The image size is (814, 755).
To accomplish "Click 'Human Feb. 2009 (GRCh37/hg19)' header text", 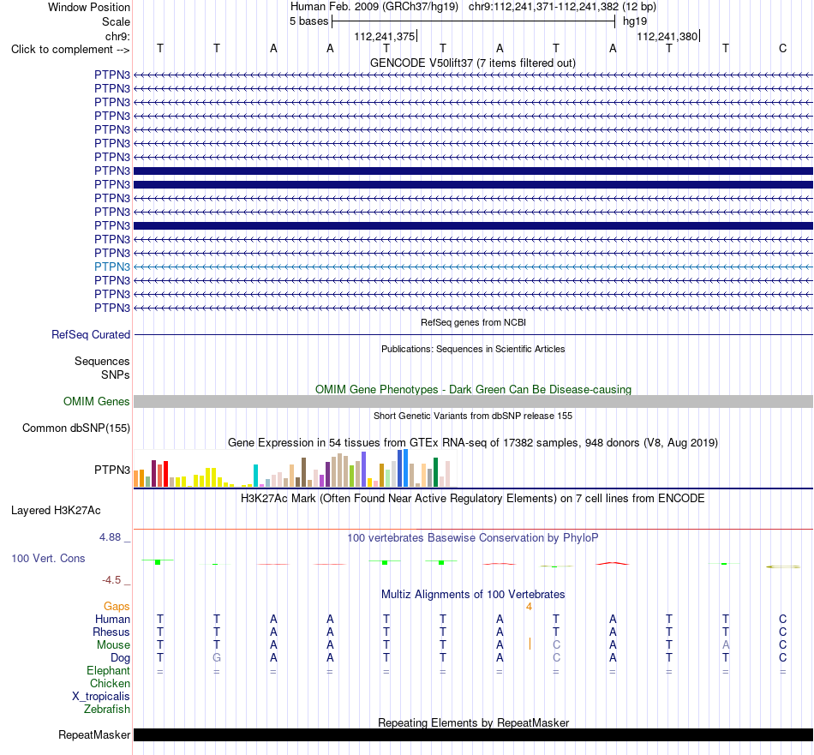I will tap(374, 7).
